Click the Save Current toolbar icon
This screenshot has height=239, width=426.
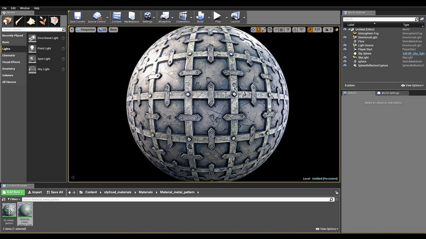point(77,16)
